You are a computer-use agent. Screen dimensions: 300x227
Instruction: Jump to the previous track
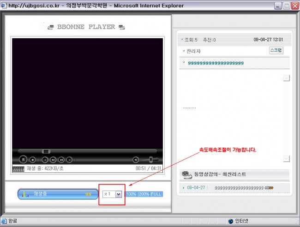coord(45,160)
